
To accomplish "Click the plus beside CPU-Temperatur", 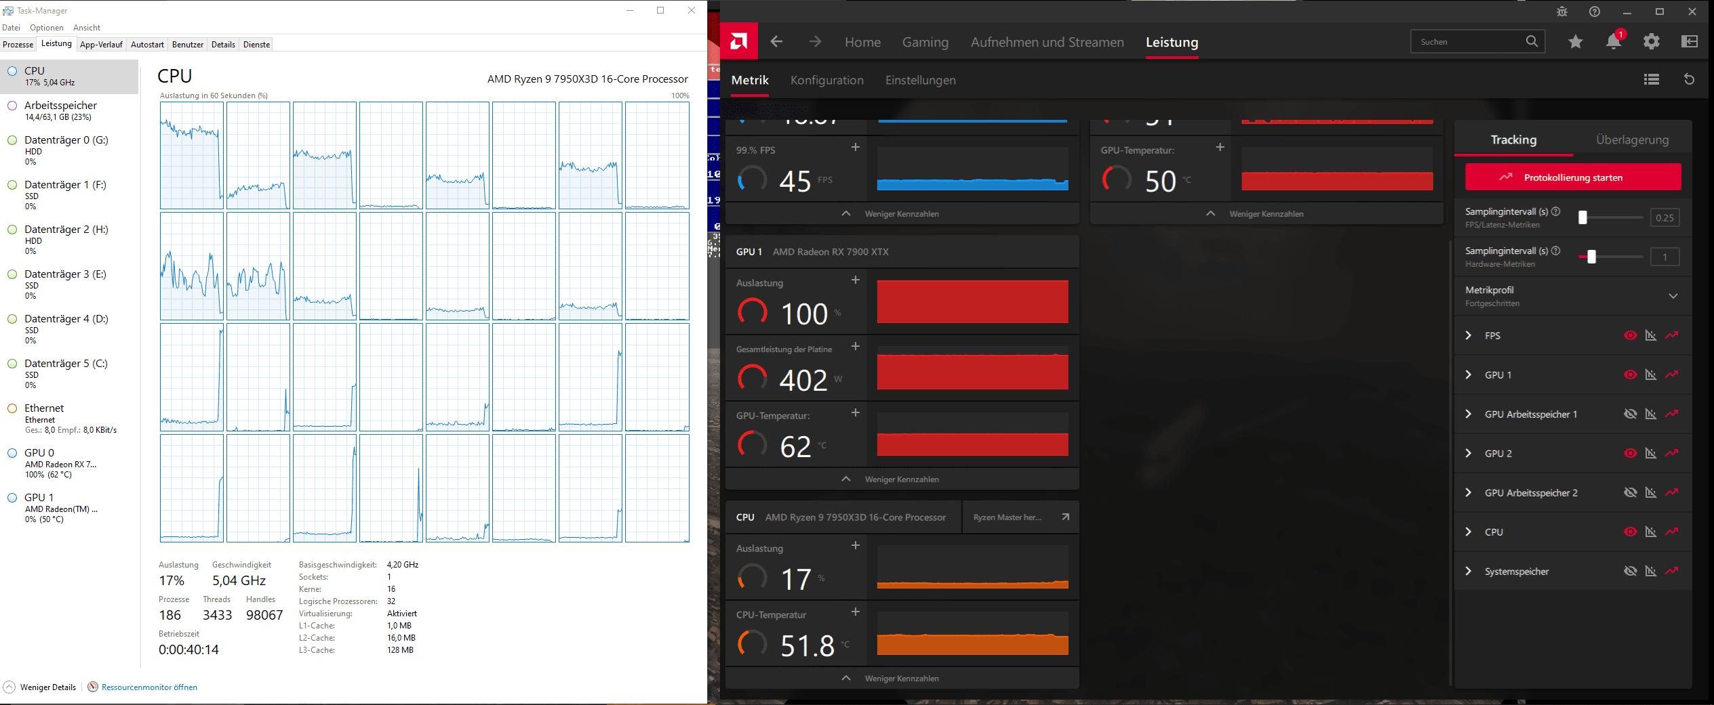I will pyautogui.click(x=856, y=612).
